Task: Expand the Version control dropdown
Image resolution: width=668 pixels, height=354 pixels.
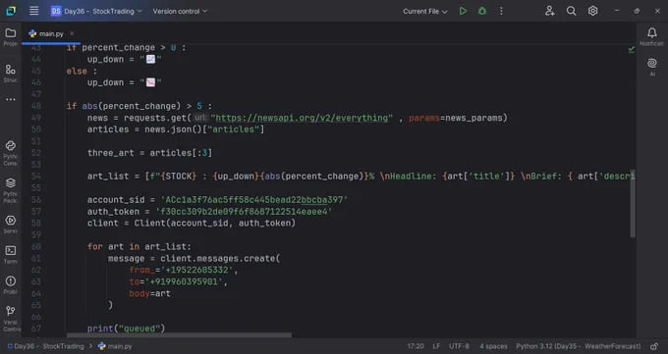Action: (180, 11)
